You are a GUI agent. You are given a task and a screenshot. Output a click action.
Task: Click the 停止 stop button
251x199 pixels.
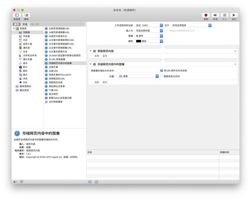tap(225, 15)
